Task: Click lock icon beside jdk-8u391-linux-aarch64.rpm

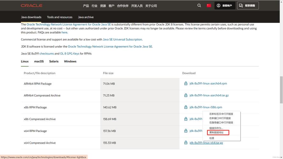Action: 186,83
